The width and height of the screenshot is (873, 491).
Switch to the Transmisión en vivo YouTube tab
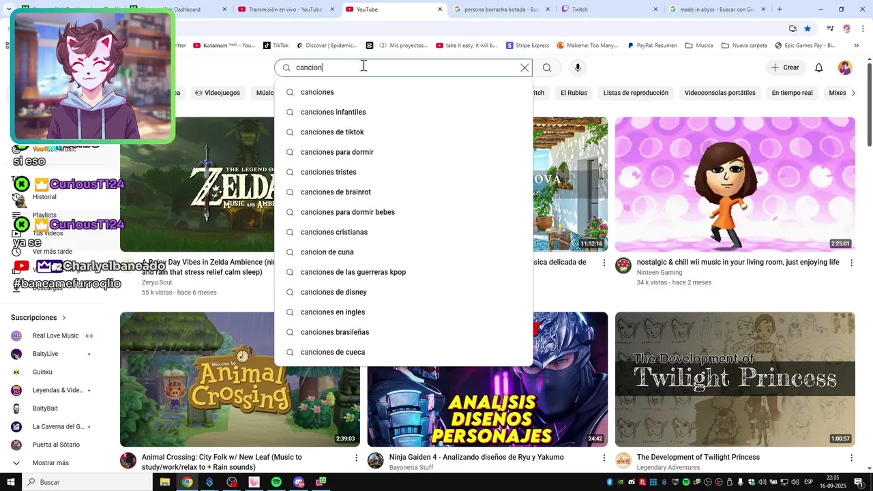(x=286, y=10)
